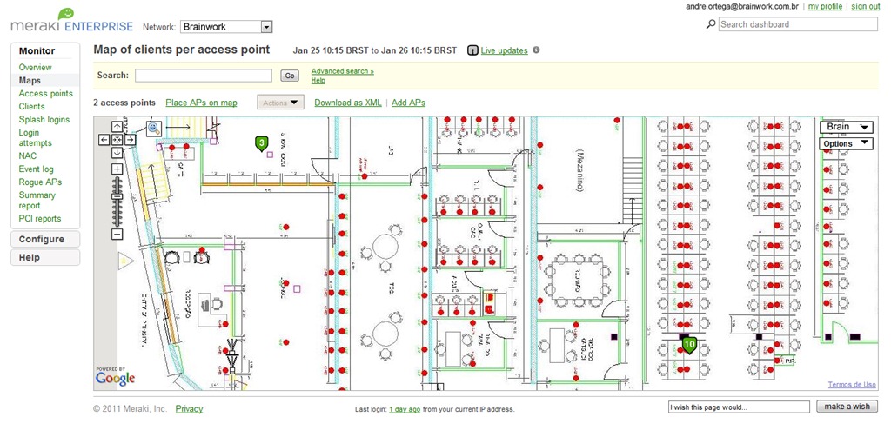Expand the Help menu section
This screenshot has height=430, width=891.
tap(45, 257)
